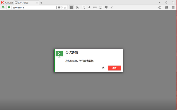The height and width of the screenshot is (110, 177).
Task: Select display number 1 button
Action: (x=72, y=7)
